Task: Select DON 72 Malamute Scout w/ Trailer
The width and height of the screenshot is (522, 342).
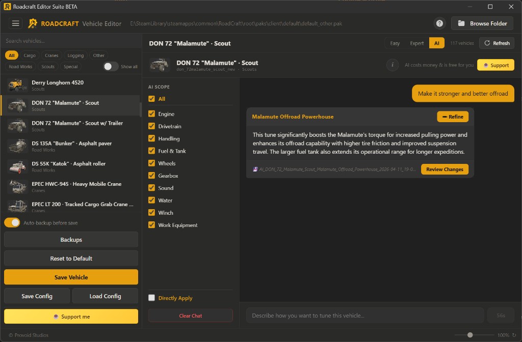Action: 70,126
